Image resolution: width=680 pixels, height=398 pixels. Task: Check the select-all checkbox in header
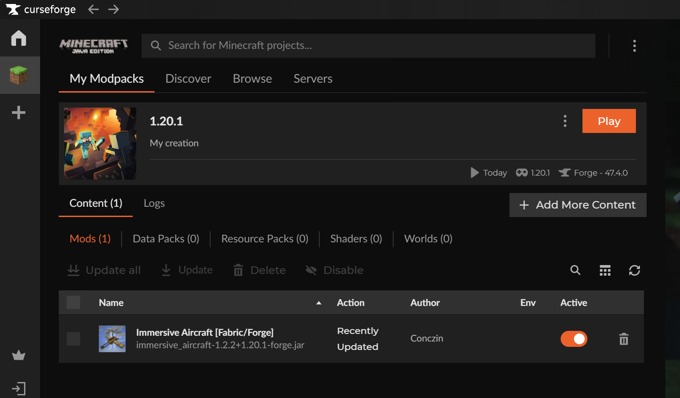[73, 302]
